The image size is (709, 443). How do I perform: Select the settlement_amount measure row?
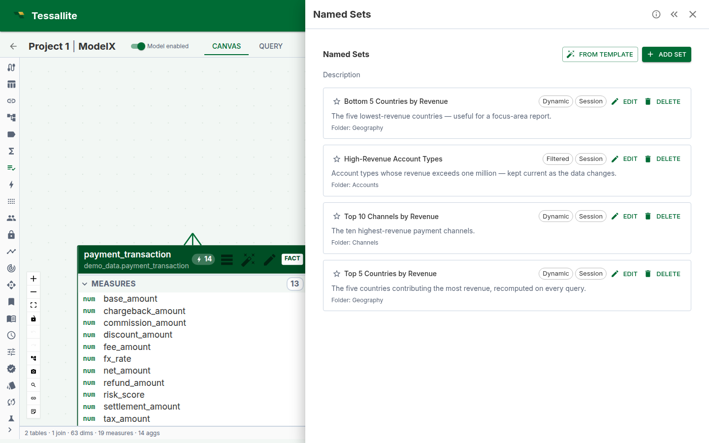tap(192, 407)
